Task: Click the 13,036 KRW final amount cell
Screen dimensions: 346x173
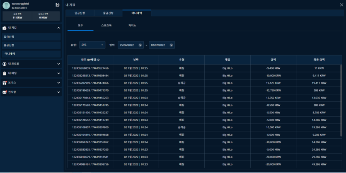Action: pos(319,98)
